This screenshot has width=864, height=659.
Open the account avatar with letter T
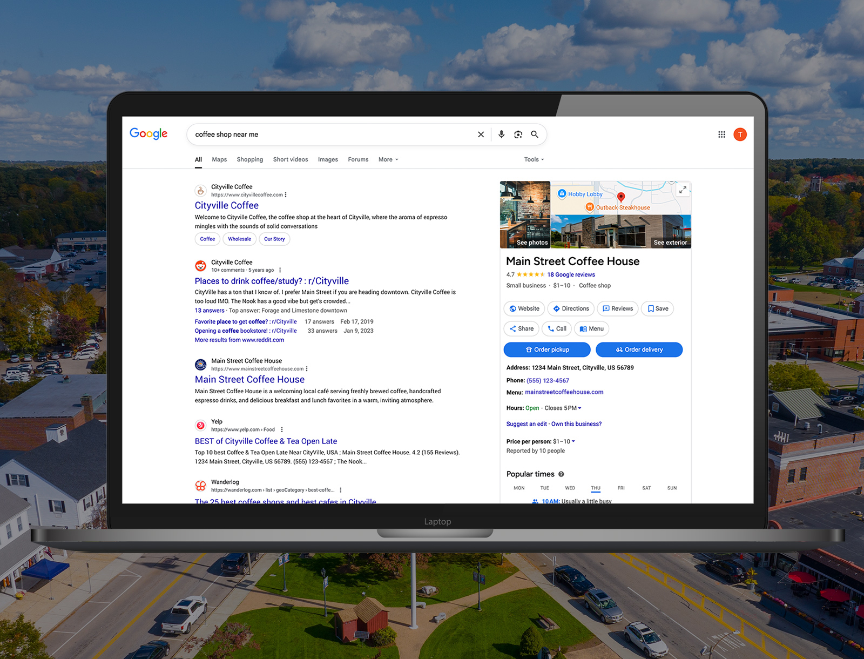(x=740, y=135)
